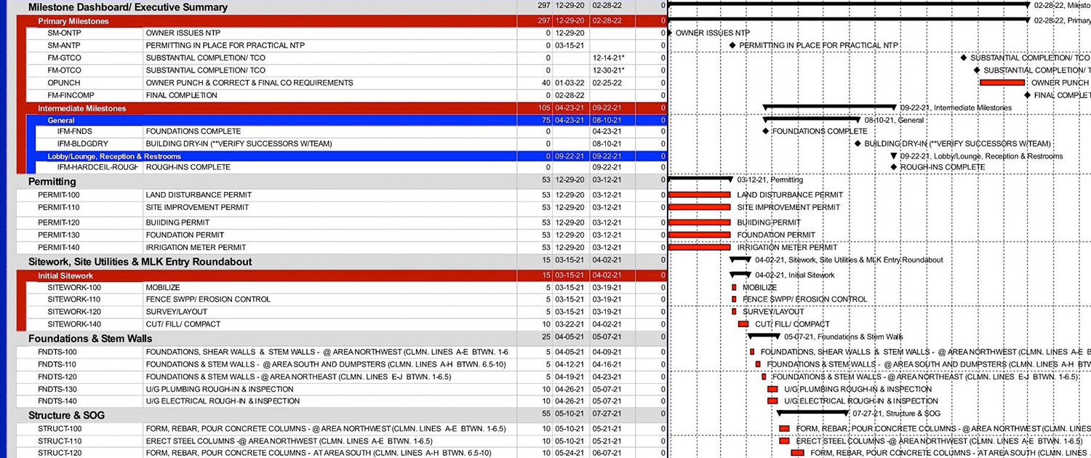Select the FOUNDATIONS COMPLETE milestone diamond
Screen dimensions: 1091x458
point(765,132)
